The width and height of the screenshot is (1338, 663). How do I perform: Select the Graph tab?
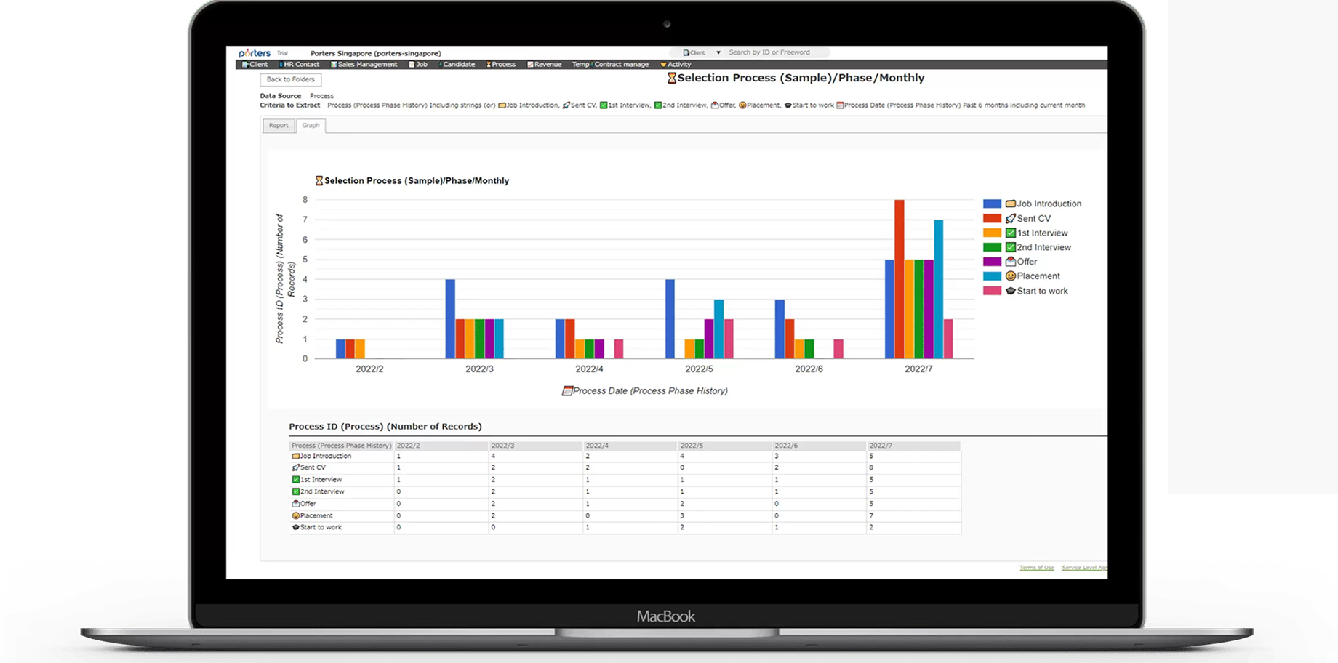311,126
